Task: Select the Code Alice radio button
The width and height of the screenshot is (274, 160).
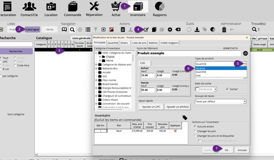Action: coord(15,66)
